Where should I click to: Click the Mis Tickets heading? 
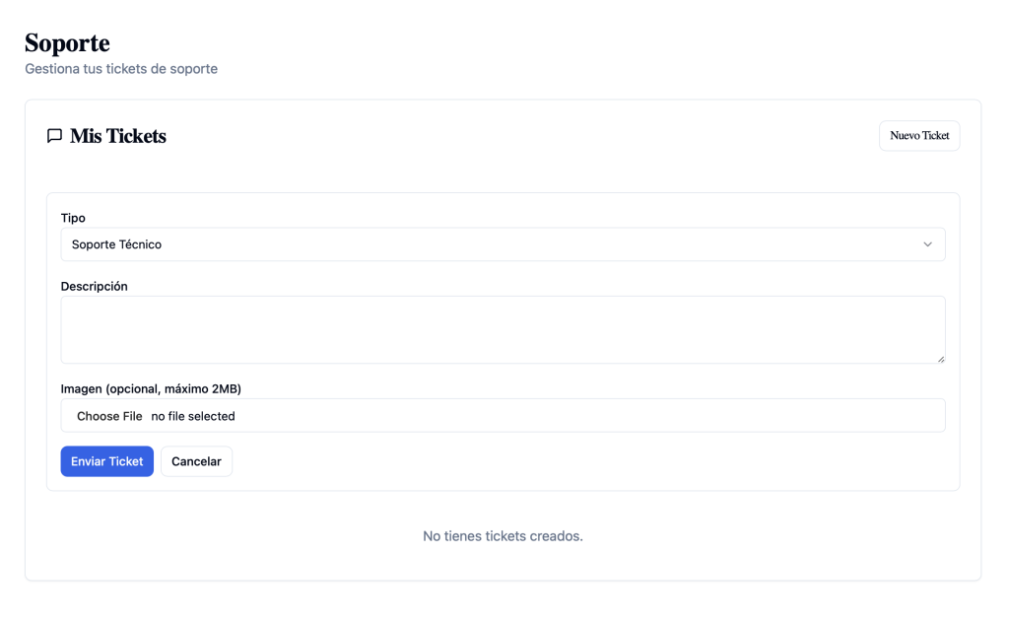click(118, 136)
